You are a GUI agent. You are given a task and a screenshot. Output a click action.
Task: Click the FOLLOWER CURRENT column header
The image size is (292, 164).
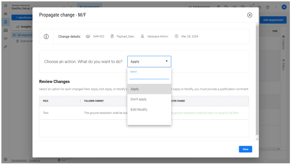[x=94, y=101]
